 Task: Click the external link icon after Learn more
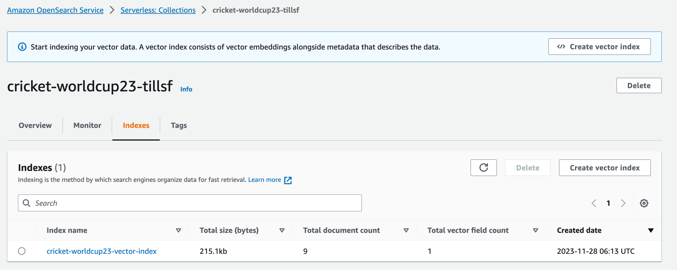coord(288,180)
